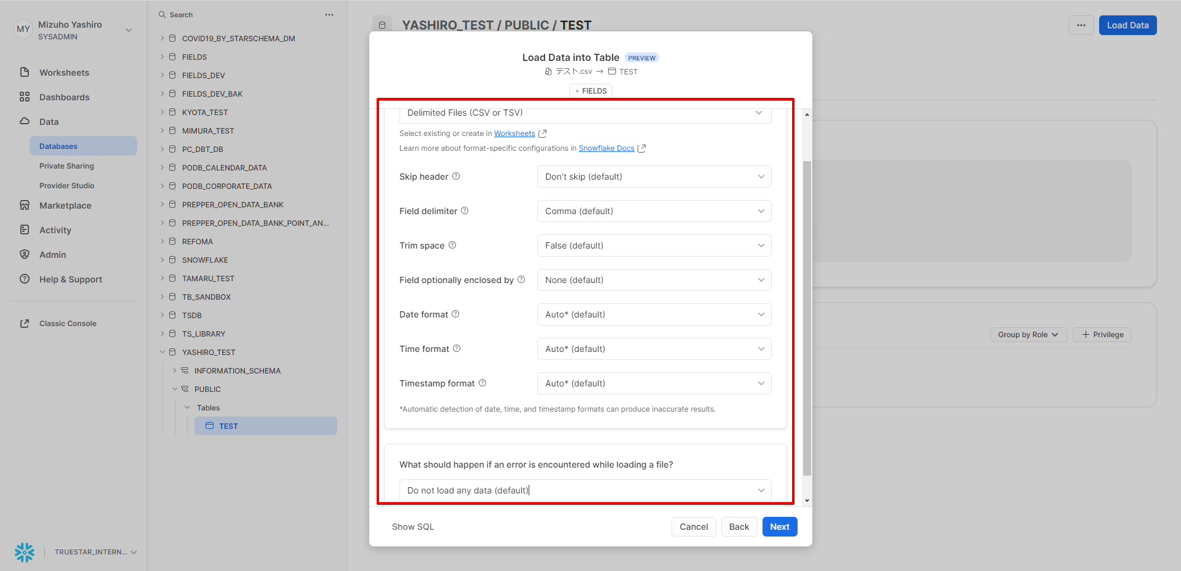Open the Field delimiter dropdown
This screenshot has height=571, width=1181.
(x=654, y=211)
